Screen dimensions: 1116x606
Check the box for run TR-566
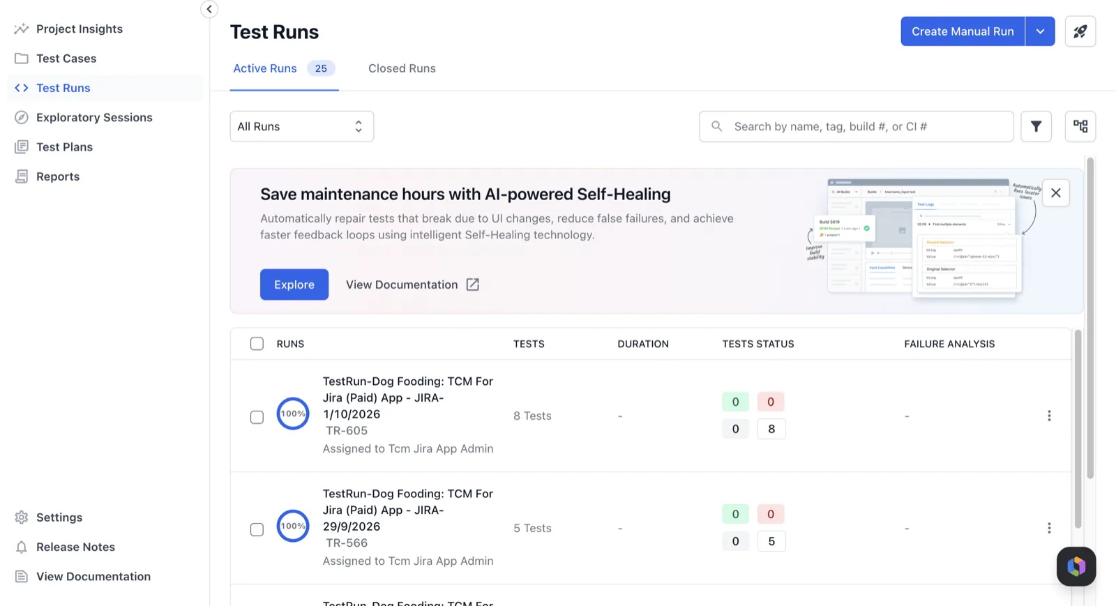257,529
